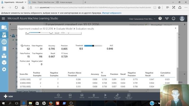Click True Positive value 62
Image resolution: width=189 pixels, height=106 pixels.
28,49
